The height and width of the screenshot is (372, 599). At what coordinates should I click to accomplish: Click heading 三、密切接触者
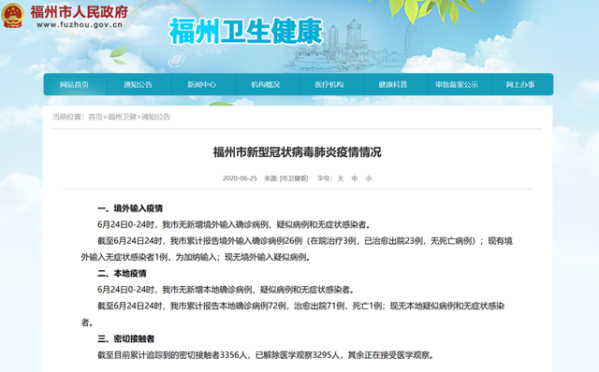[126, 338]
